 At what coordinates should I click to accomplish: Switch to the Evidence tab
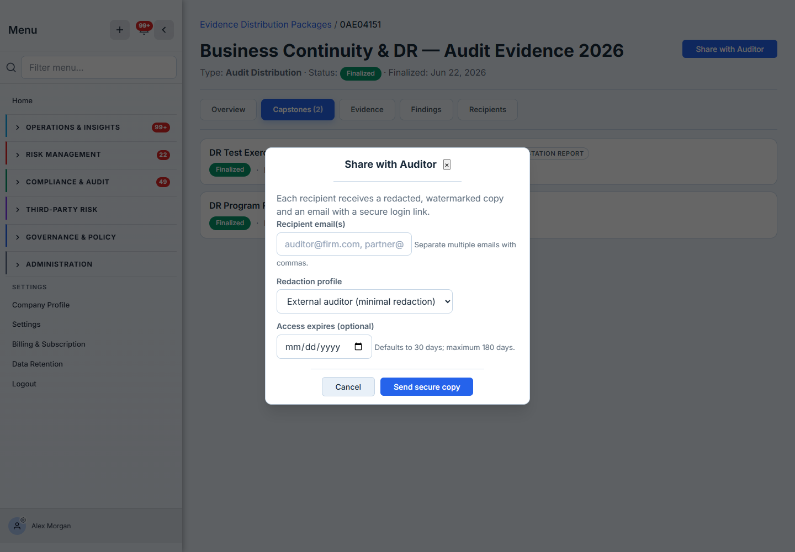[x=367, y=109]
